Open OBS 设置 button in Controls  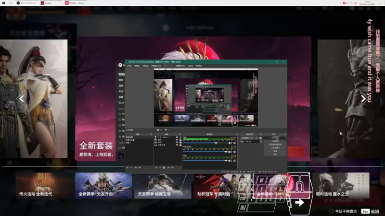click(275, 151)
